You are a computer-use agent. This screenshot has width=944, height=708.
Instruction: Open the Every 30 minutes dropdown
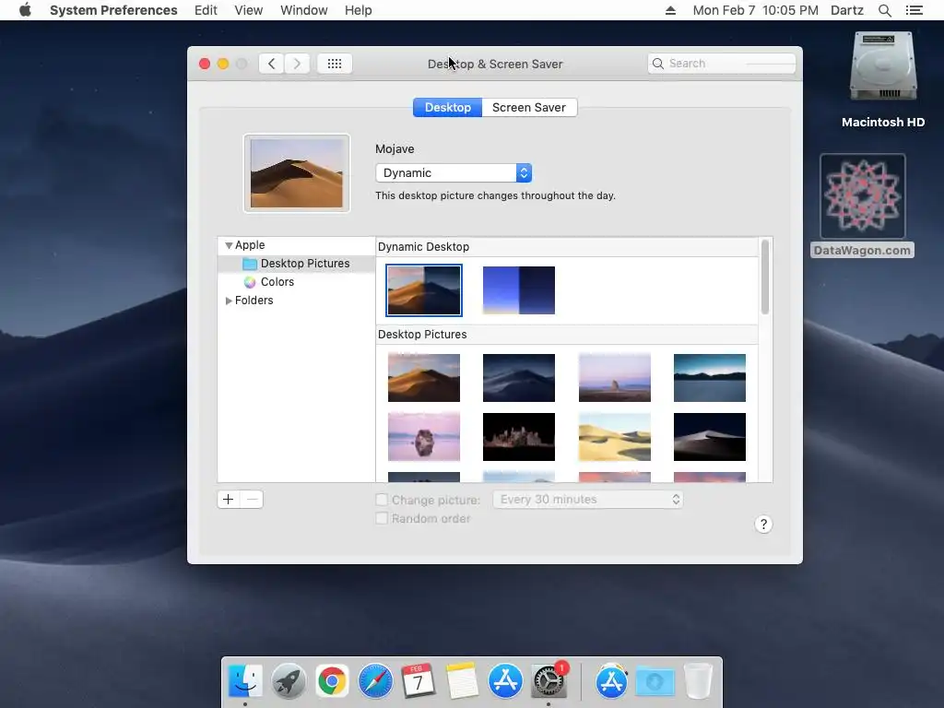click(x=588, y=500)
